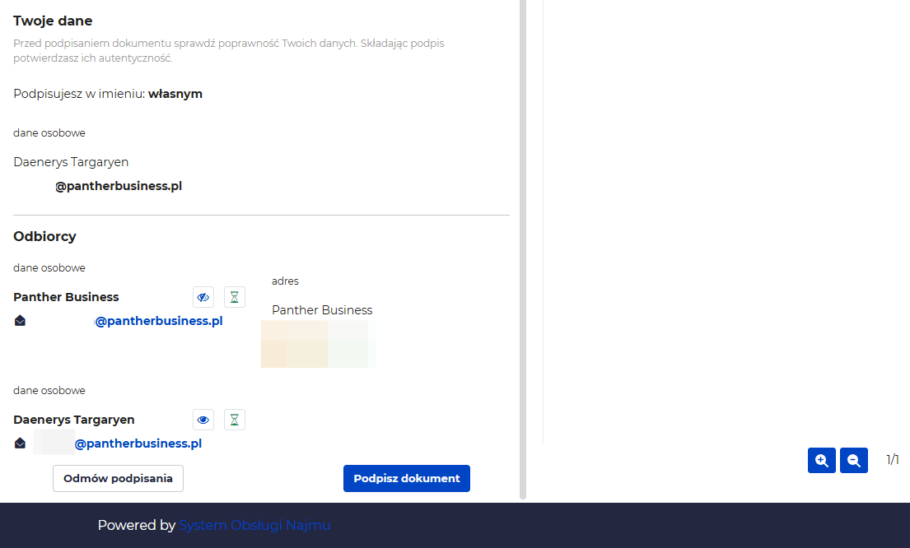Click the bold Panther Business recipient name

66,297
